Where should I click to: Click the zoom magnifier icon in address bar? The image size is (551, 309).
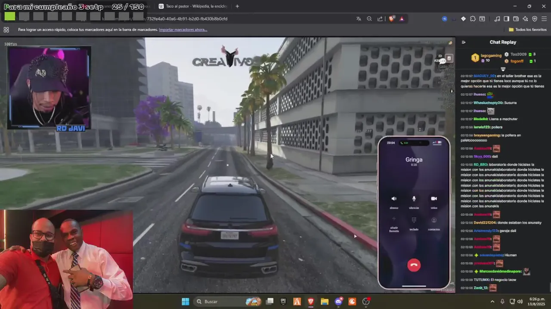click(369, 19)
